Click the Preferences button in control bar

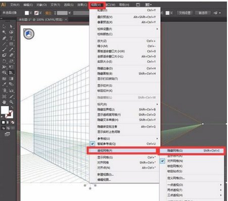click(203, 13)
